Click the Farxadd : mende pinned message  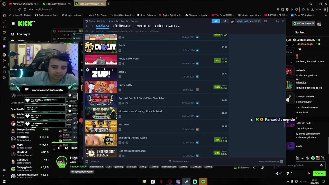pyautogui.click(x=275, y=119)
